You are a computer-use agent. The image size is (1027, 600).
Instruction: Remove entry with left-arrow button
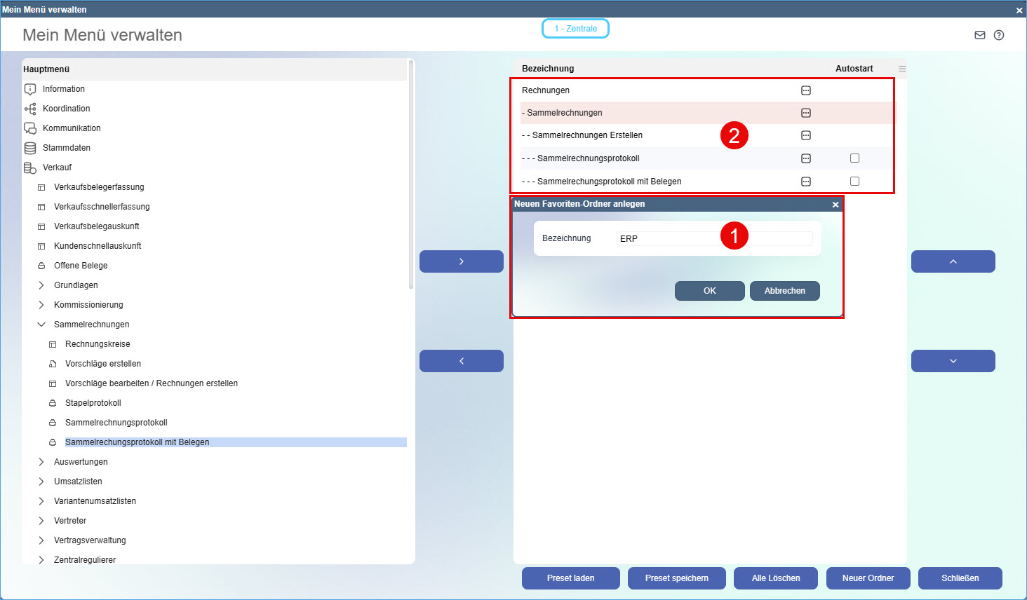pyautogui.click(x=462, y=361)
